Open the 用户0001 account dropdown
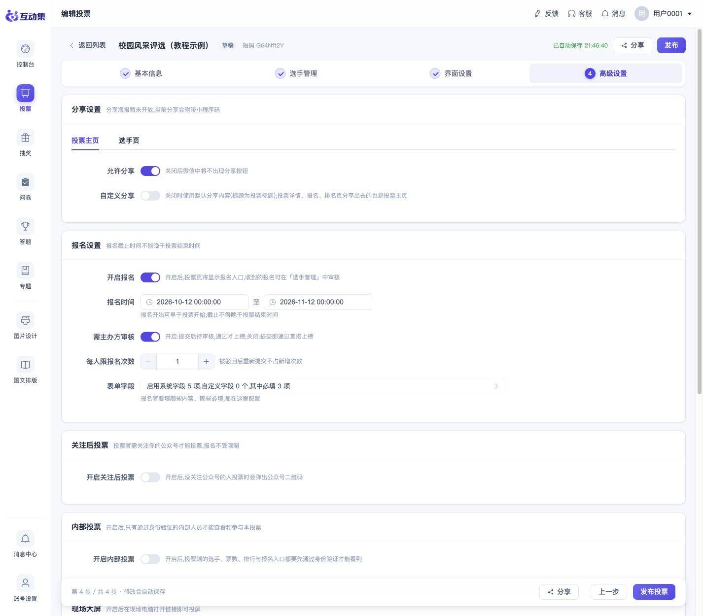This screenshot has width=703, height=616. [x=664, y=14]
